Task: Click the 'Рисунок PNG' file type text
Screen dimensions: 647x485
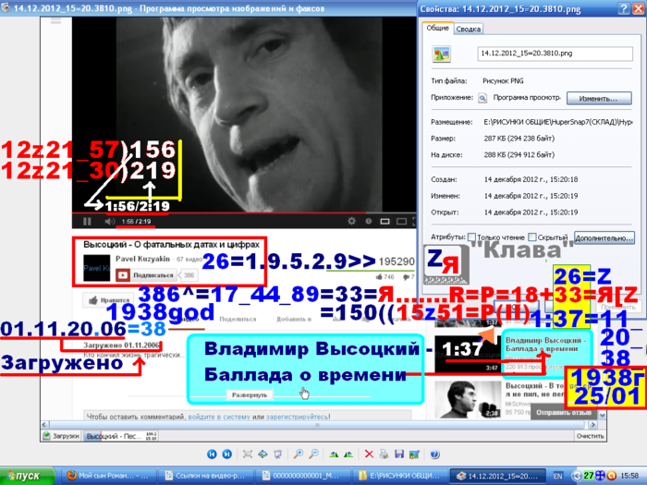Action: tap(503, 81)
